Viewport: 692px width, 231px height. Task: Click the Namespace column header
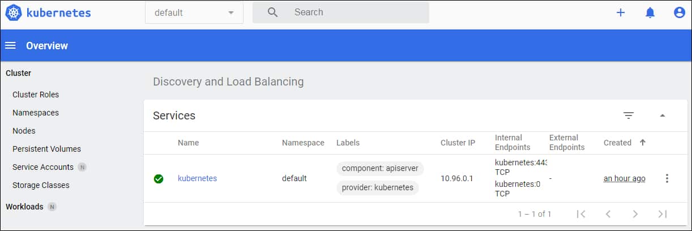coord(303,143)
